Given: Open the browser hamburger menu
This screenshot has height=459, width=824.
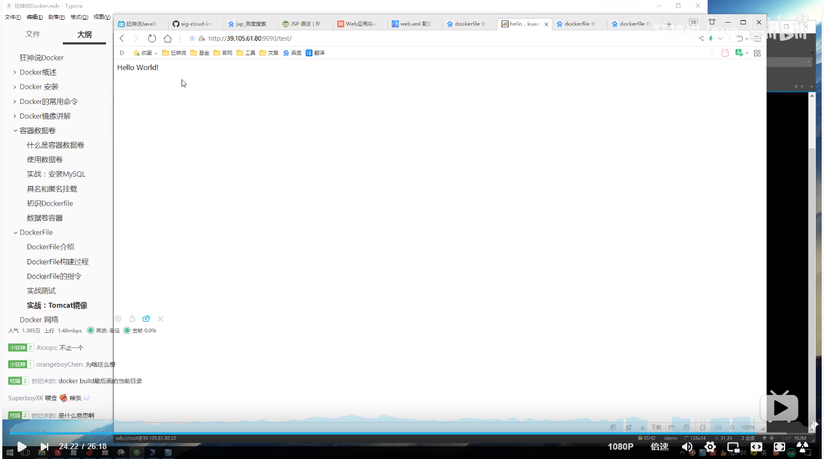Looking at the screenshot, I should pos(757,38).
